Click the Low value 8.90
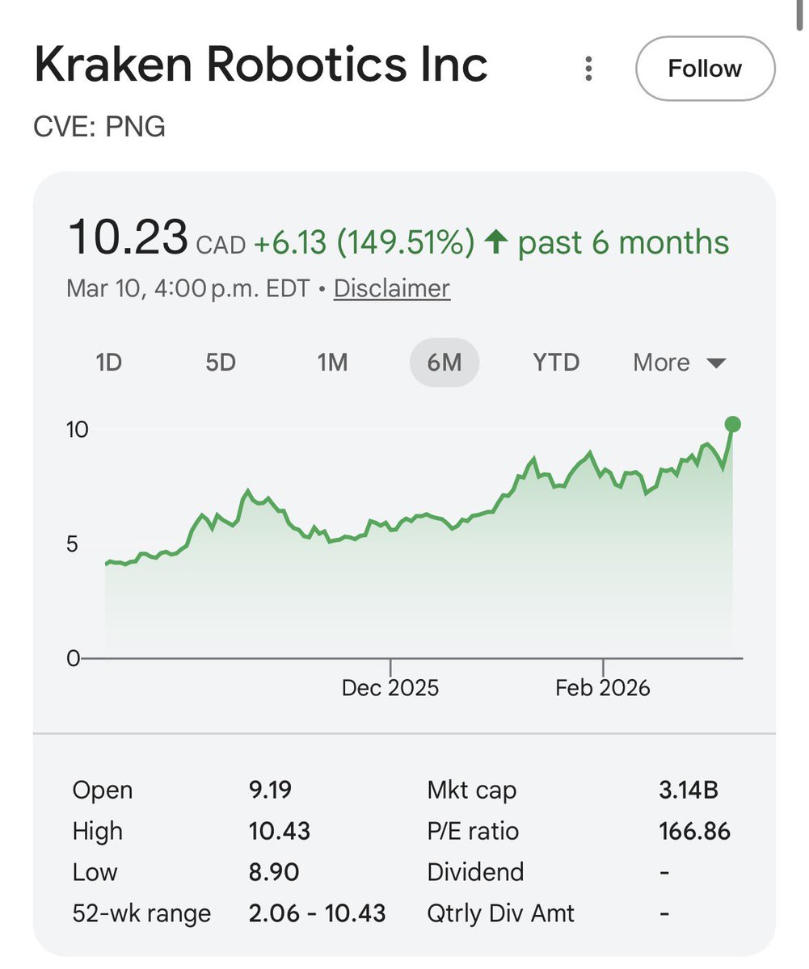The width and height of the screenshot is (809, 969). [x=274, y=872]
